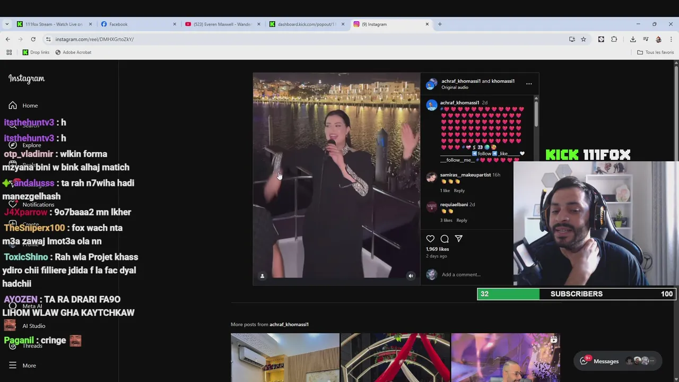Open the reel's comment bubble icon
This screenshot has height=382, width=679.
pyautogui.click(x=445, y=239)
